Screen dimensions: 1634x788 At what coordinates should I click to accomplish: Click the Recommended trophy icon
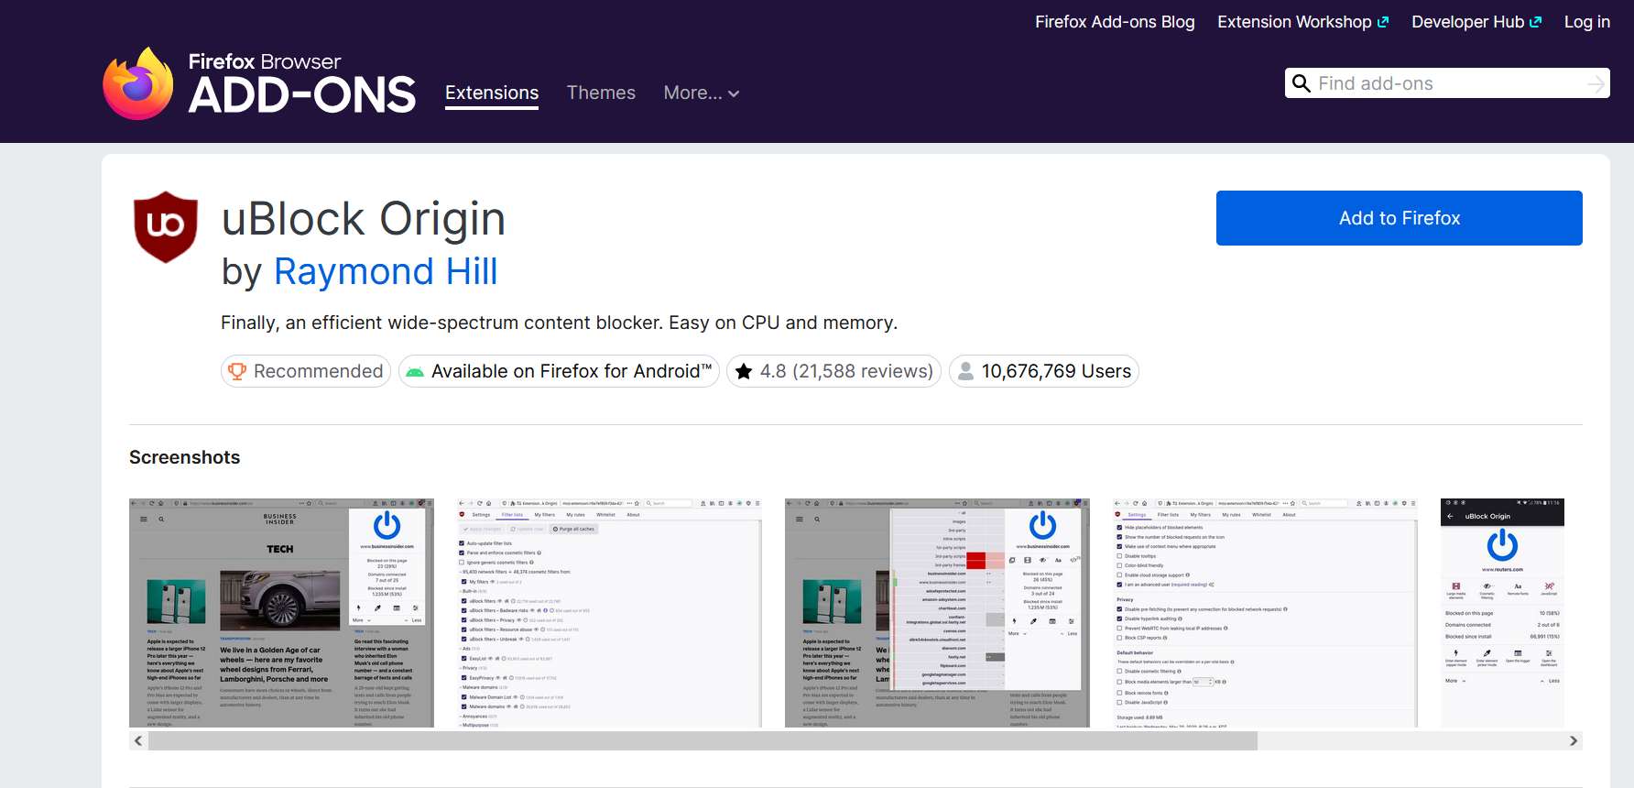pos(237,371)
